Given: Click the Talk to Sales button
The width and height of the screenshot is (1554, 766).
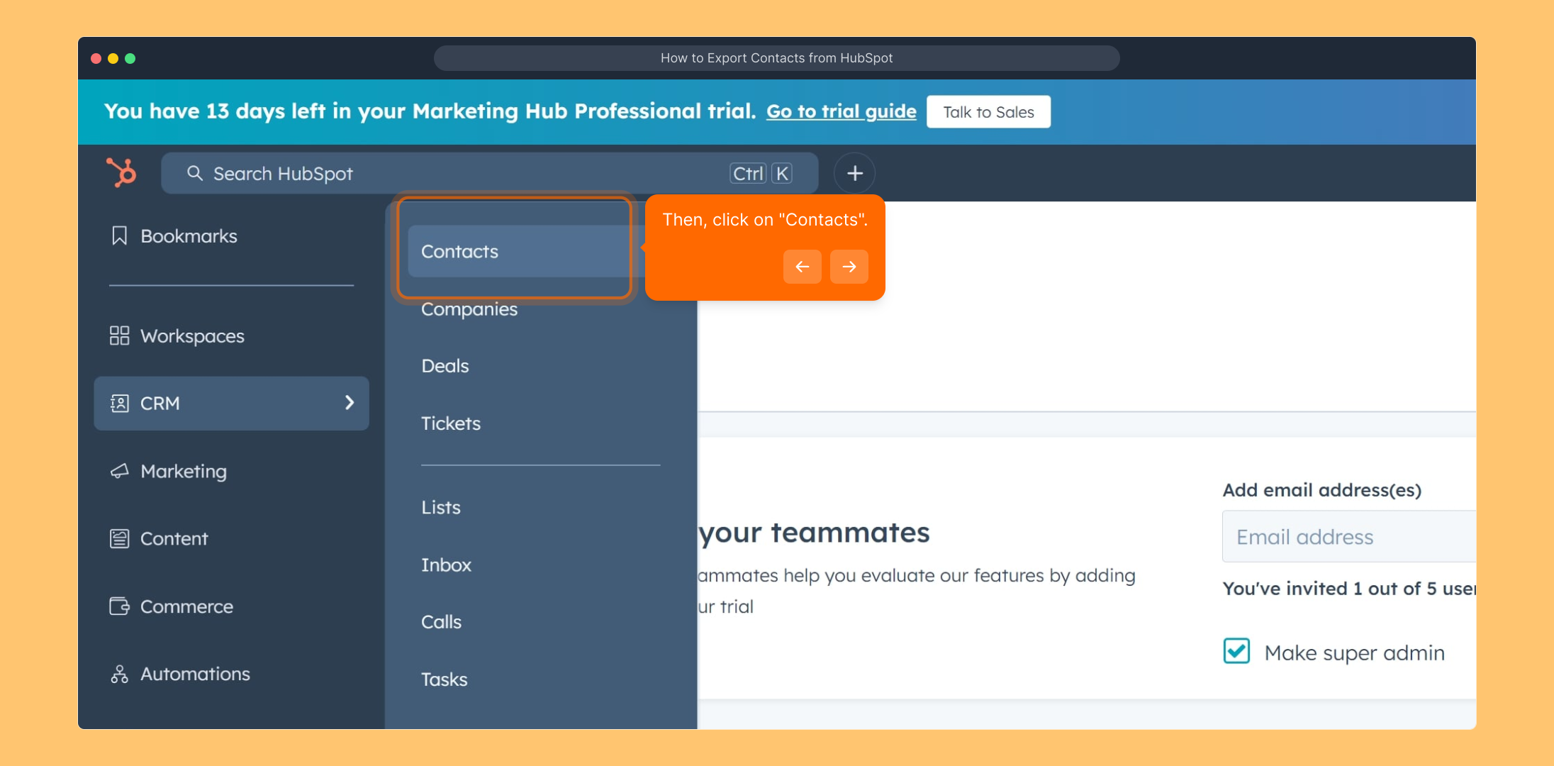Looking at the screenshot, I should 988,112.
